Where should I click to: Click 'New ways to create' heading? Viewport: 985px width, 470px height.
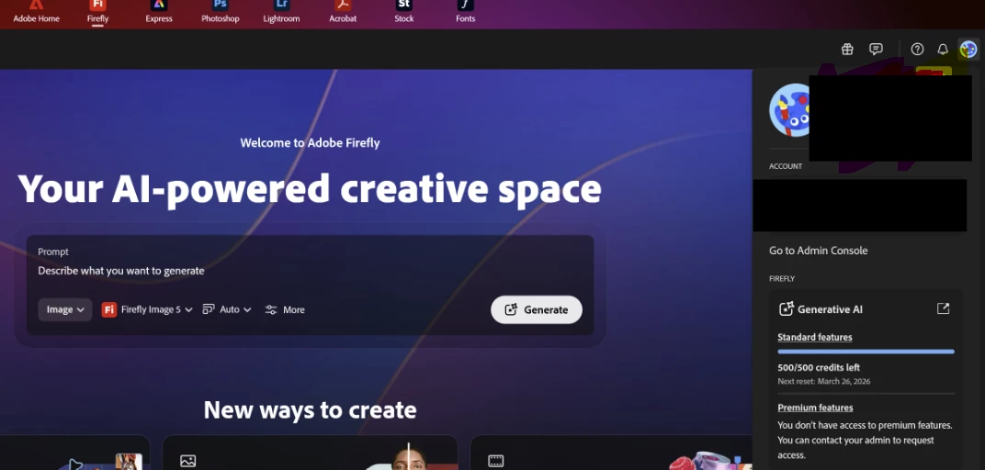310,409
